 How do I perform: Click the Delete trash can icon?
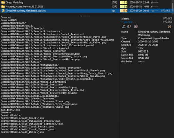(x=169, y=26)
